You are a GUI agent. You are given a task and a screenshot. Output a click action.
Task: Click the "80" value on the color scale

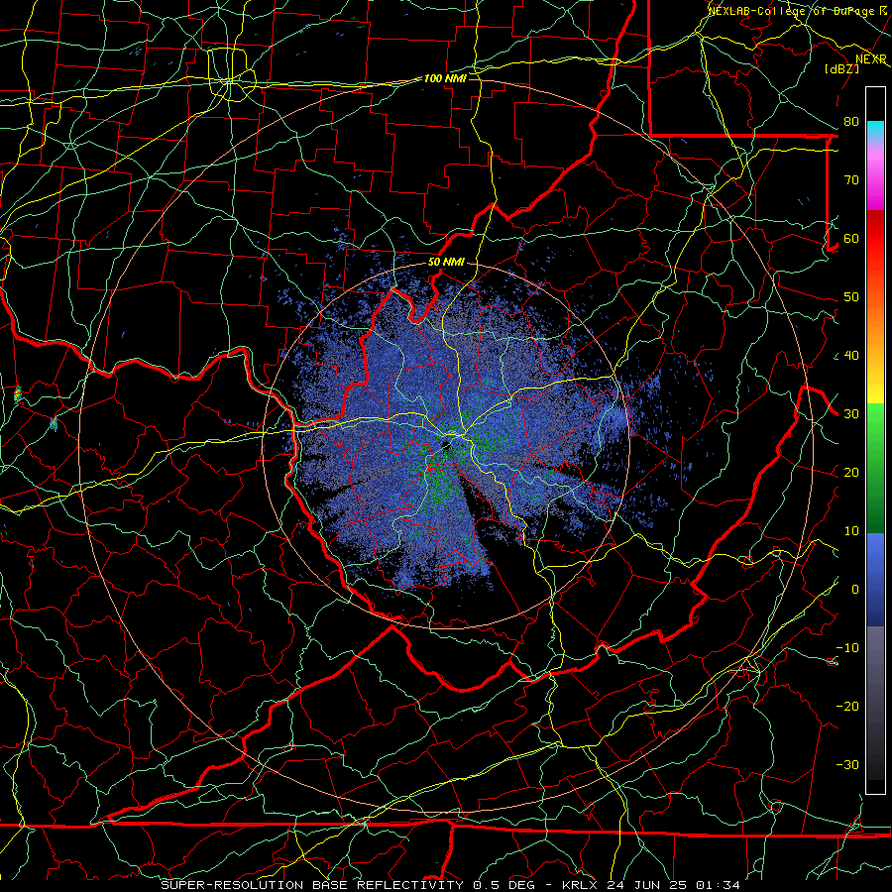coord(851,121)
